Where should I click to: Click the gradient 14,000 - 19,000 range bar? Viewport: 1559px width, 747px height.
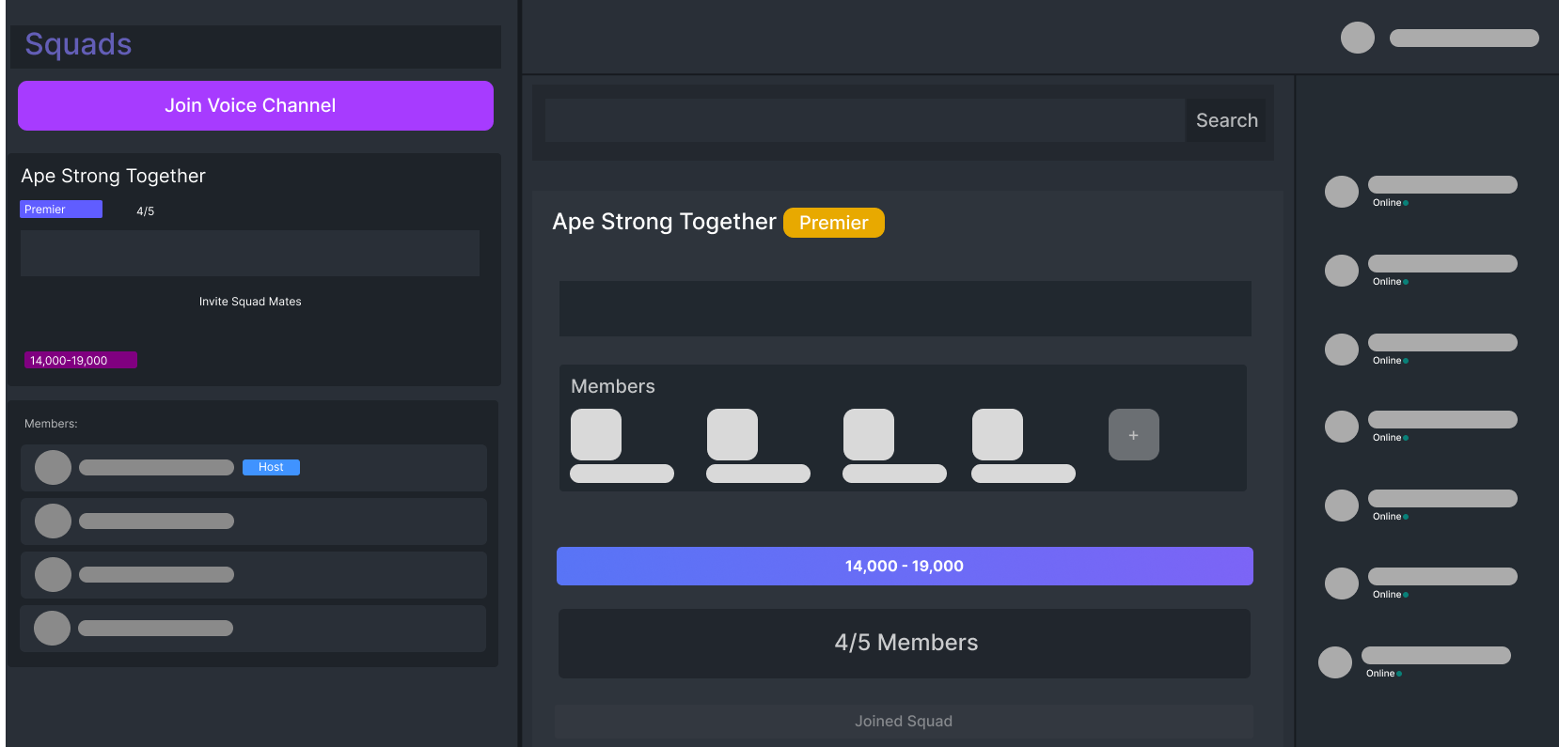[x=904, y=566]
